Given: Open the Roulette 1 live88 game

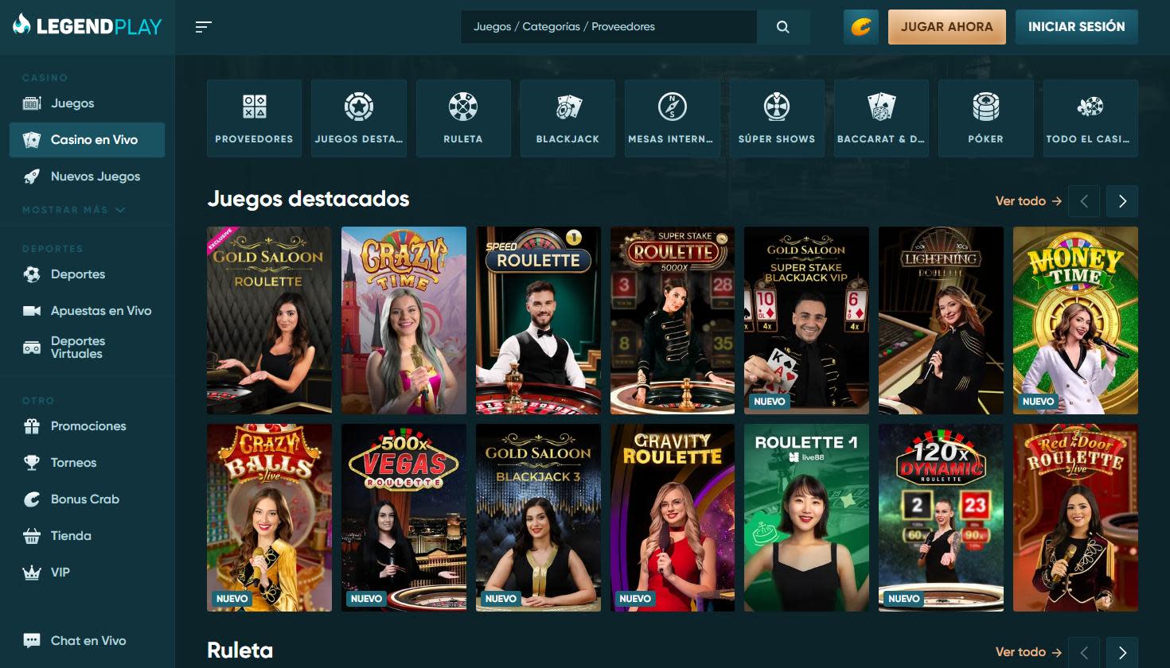Looking at the screenshot, I should 806,518.
